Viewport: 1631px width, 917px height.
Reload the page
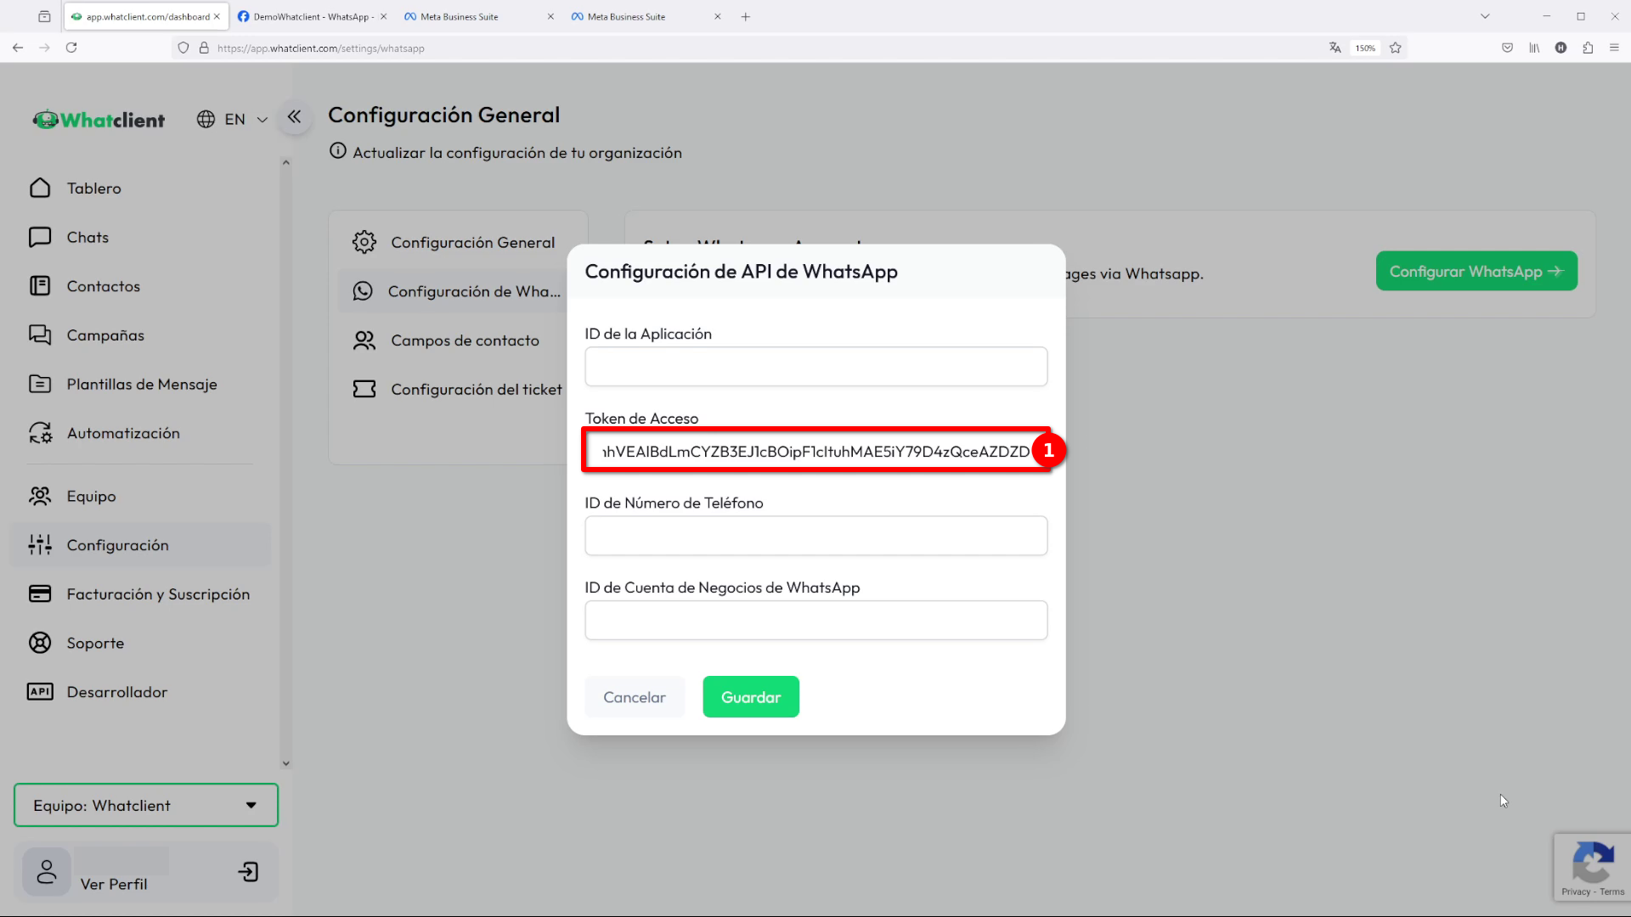pos(71,48)
